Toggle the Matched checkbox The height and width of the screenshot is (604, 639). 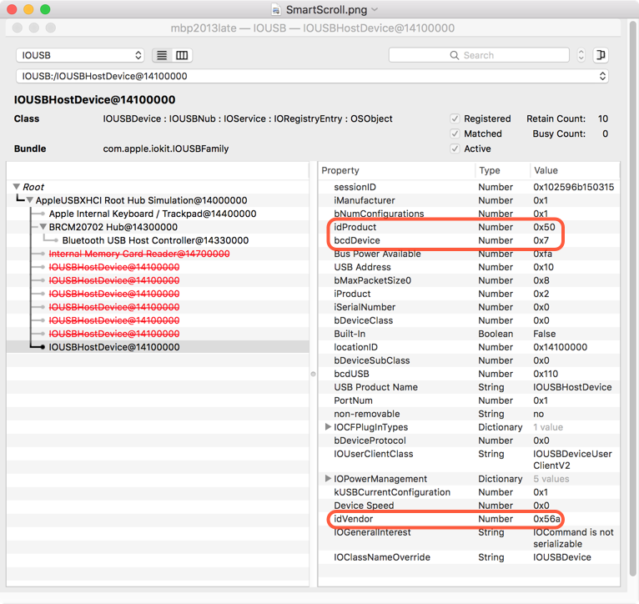coord(455,133)
